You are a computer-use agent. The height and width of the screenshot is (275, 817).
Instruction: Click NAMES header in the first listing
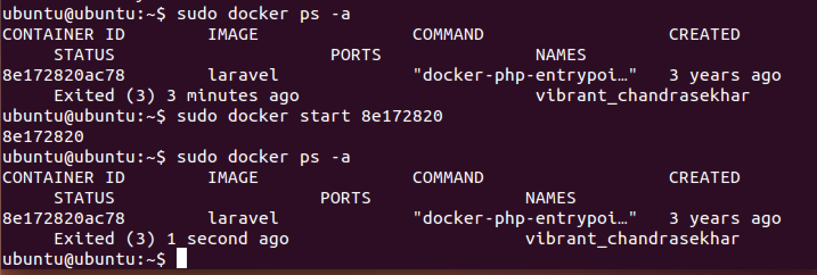coord(561,55)
